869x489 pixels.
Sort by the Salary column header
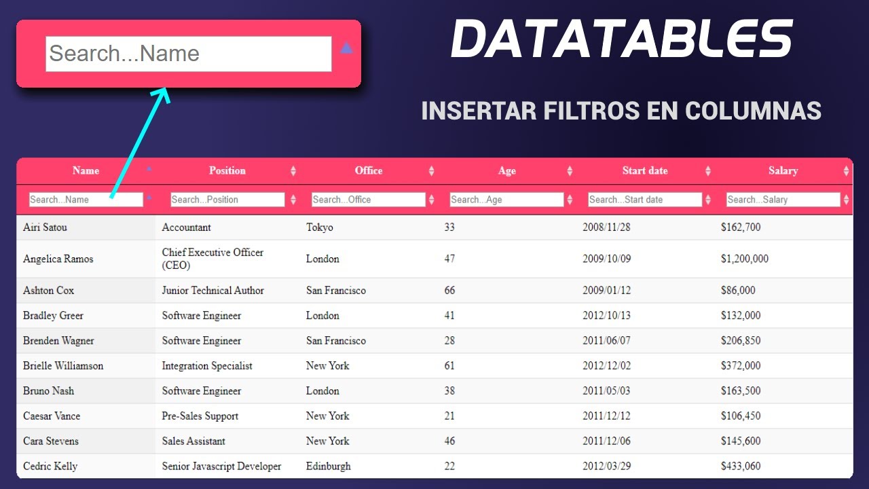[783, 171]
